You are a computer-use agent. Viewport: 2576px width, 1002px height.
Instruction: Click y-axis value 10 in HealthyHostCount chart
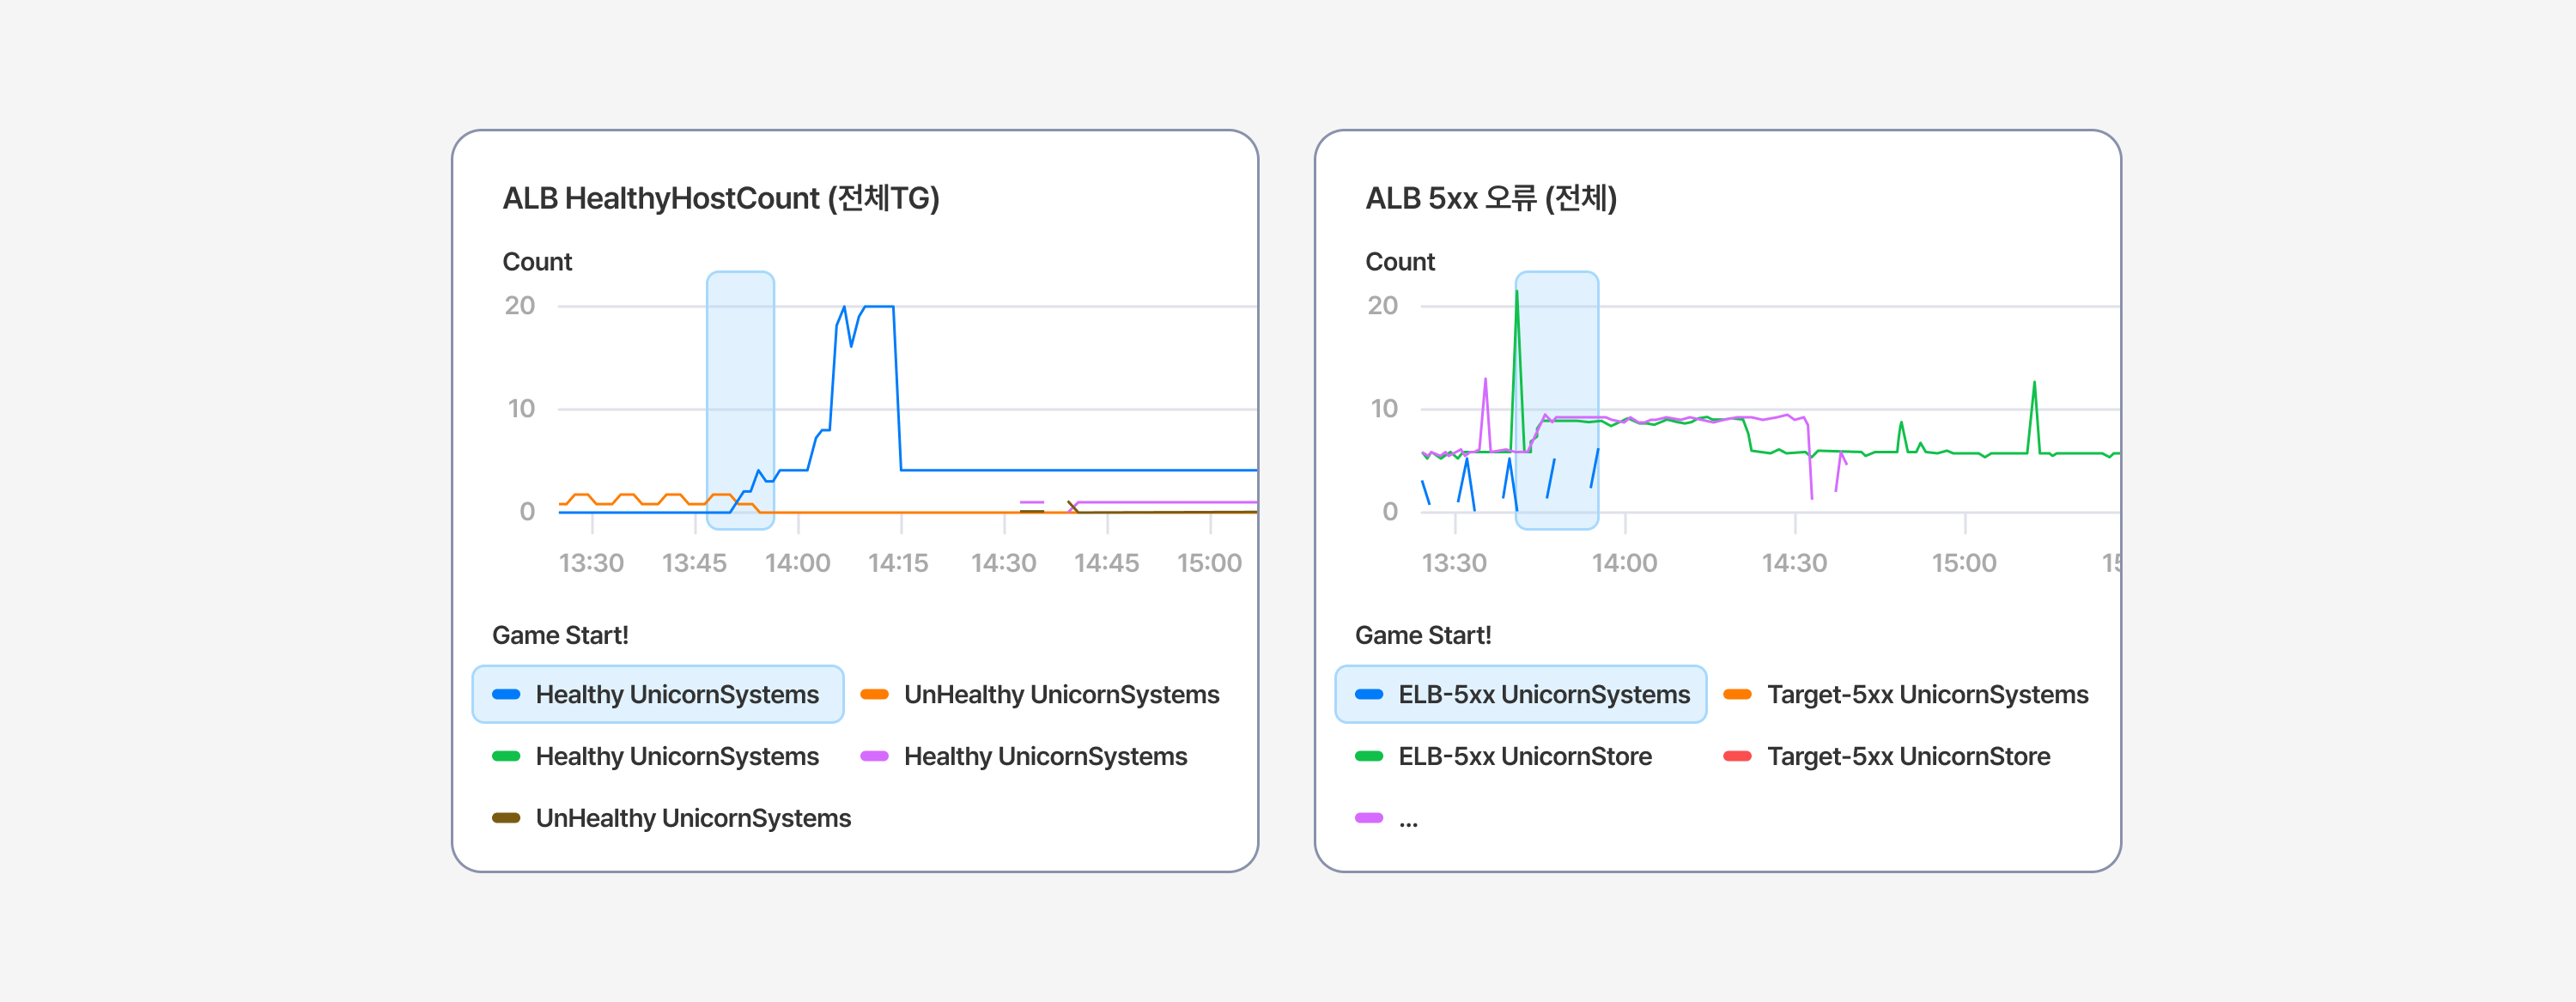point(521,409)
